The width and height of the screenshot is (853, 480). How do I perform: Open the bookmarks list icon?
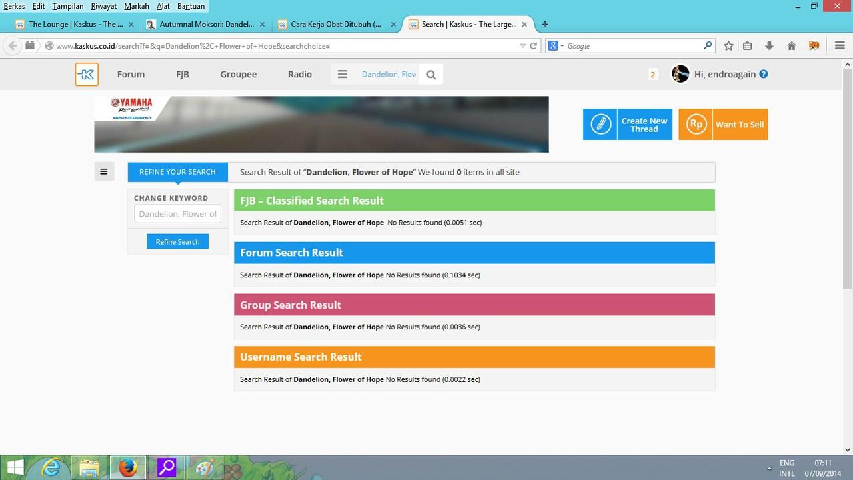pos(748,46)
